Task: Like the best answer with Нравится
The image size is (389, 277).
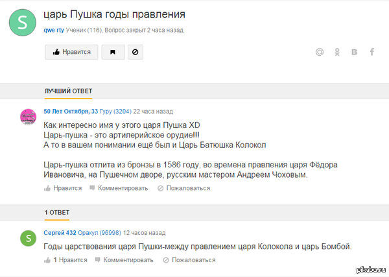Action: (63, 188)
